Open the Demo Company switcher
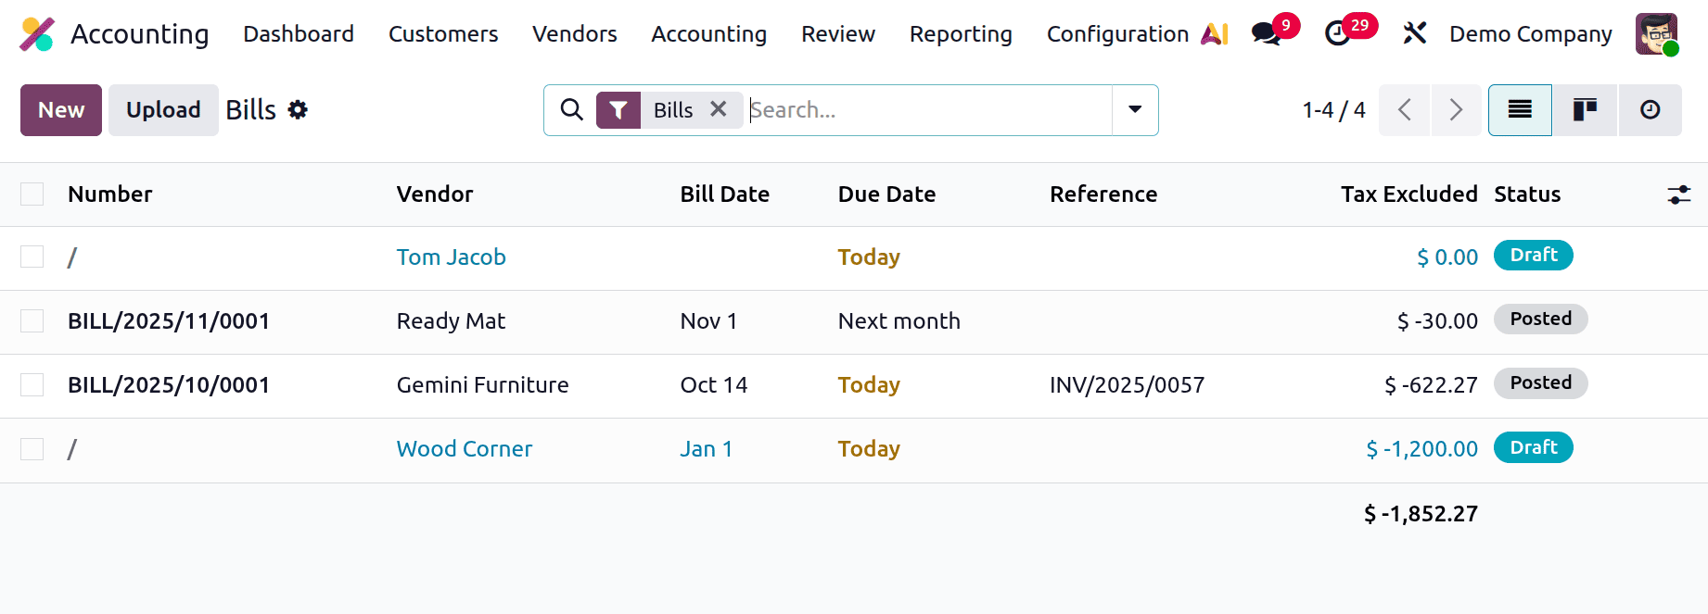 click(1530, 33)
